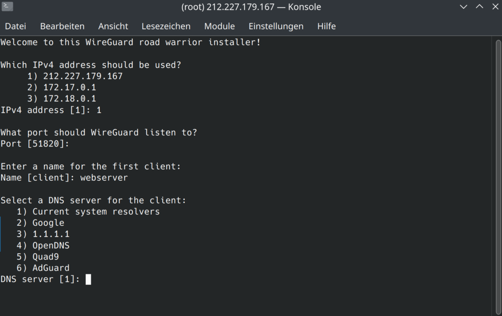Click the webserver client name text

click(x=104, y=178)
